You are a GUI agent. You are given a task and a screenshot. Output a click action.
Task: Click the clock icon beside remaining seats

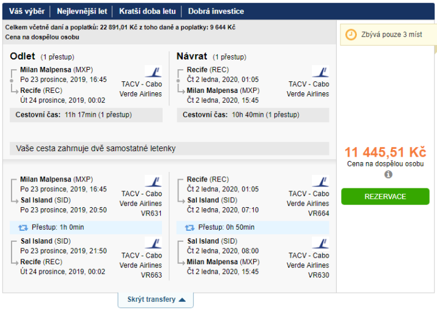point(351,35)
